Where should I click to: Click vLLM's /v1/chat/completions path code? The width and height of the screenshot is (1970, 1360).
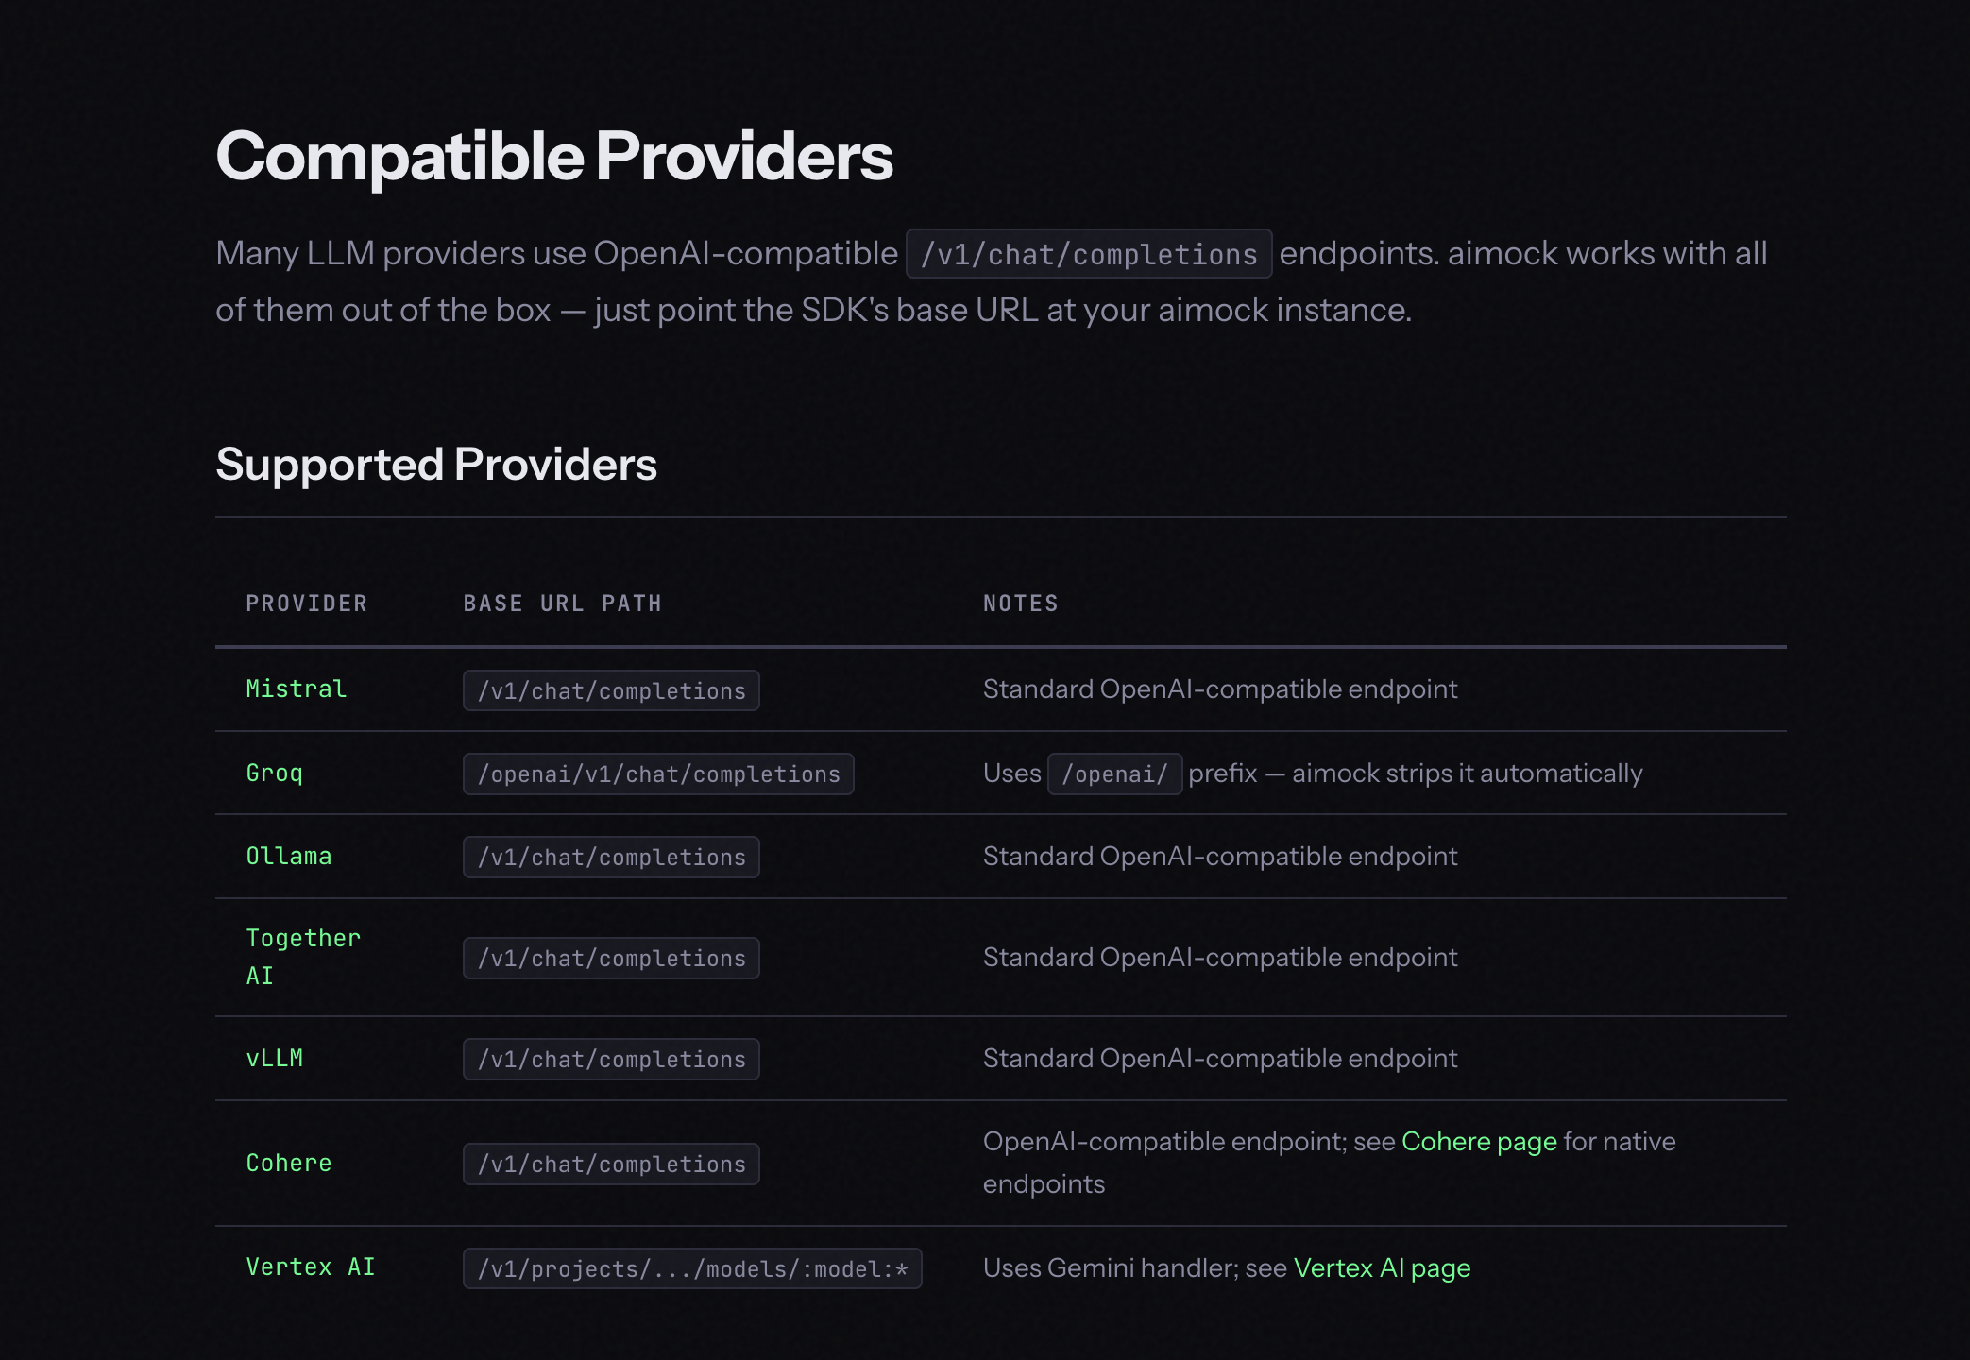click(x=611, y=1059)
